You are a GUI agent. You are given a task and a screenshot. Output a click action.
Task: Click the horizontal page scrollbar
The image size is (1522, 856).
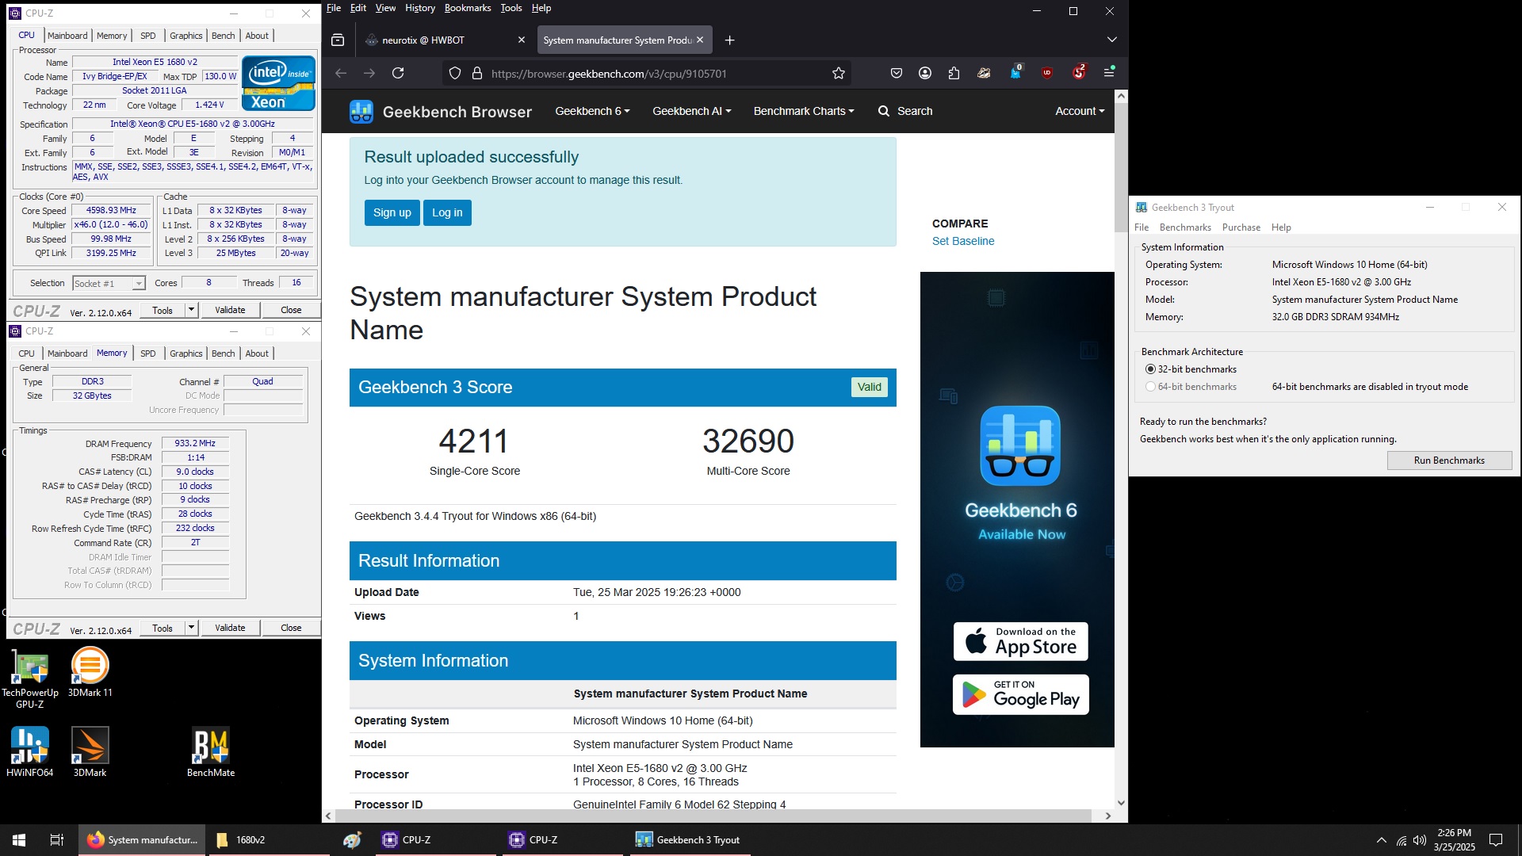[x=713, y=816]
